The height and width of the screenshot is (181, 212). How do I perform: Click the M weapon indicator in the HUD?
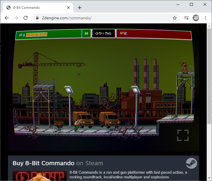pyautogui.click(x=86, y=34)
